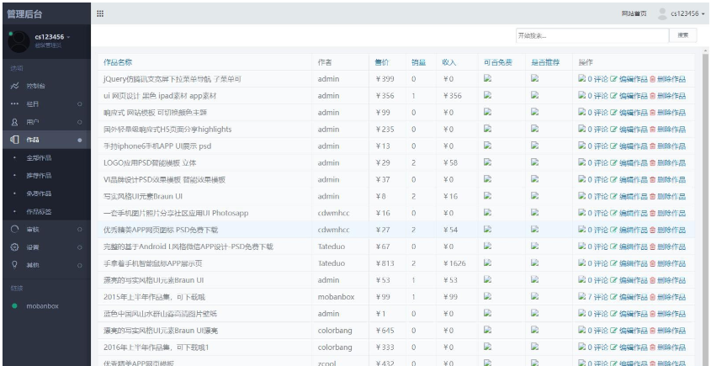Click the 用户 person icon in sidebar
This screenshot has height=366, width=711.
click(14, 122)
